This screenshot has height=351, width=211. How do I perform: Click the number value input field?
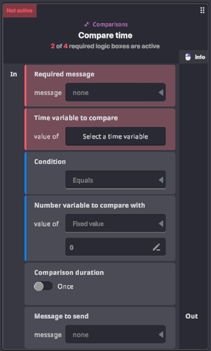coord(109,247)
